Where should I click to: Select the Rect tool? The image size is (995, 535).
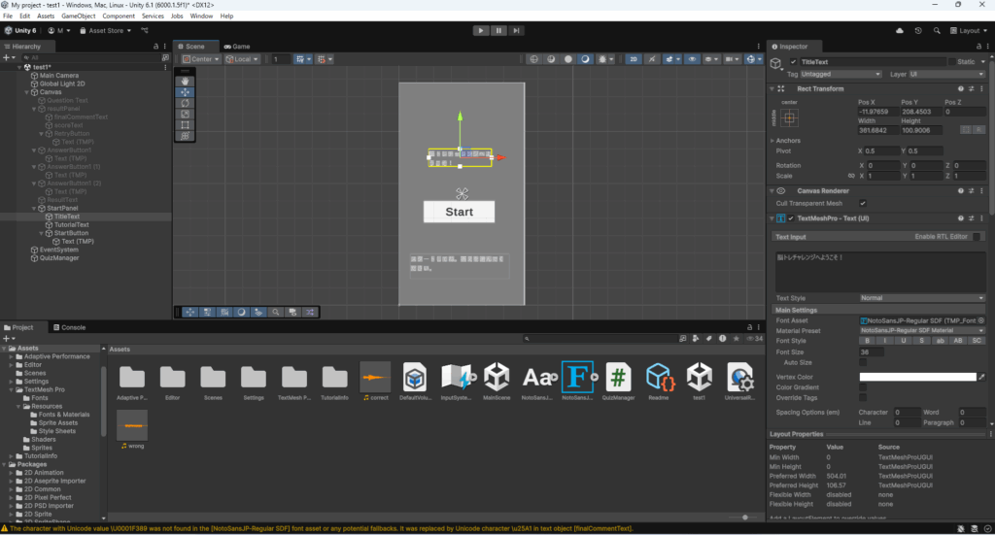coord(186,125)
